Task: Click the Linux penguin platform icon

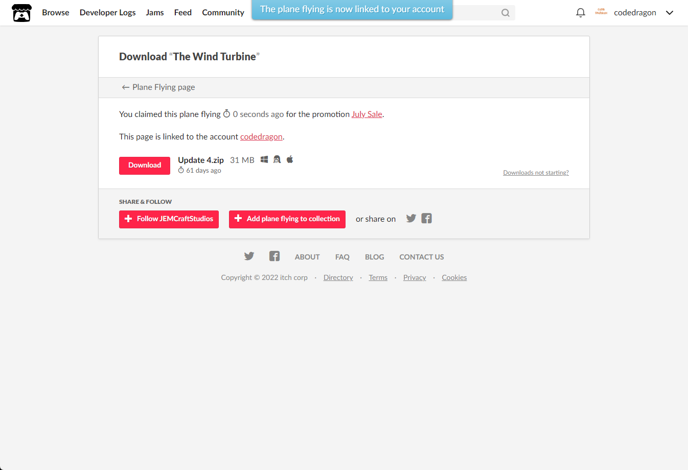Action: tap(277, 159)
